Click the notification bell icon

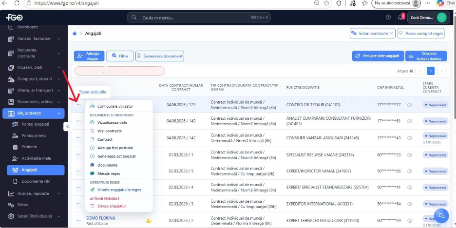pos(400,18)
